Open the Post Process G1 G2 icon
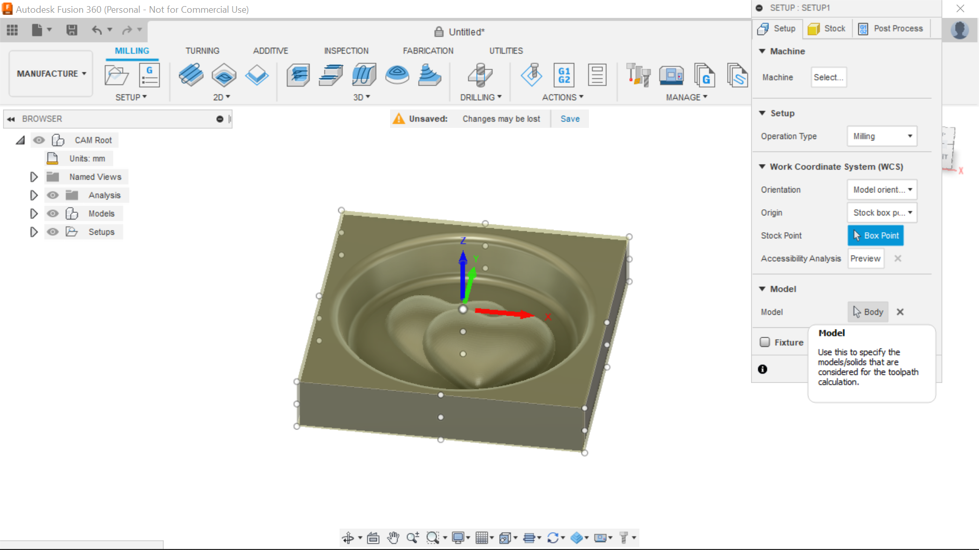Viewport: 979px width, 550px height. tap(564, 75)
